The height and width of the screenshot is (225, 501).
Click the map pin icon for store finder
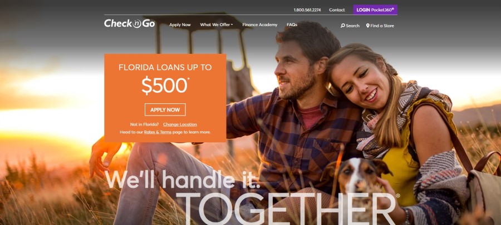click(x=368, y=26)
